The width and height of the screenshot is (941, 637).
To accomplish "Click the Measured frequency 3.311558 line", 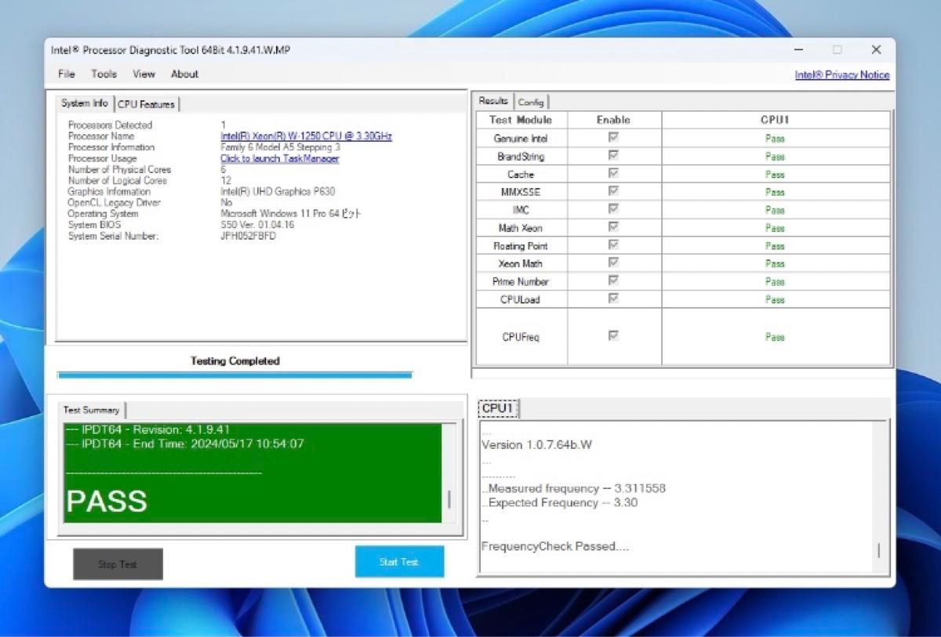I will click(x=573, y=488).
